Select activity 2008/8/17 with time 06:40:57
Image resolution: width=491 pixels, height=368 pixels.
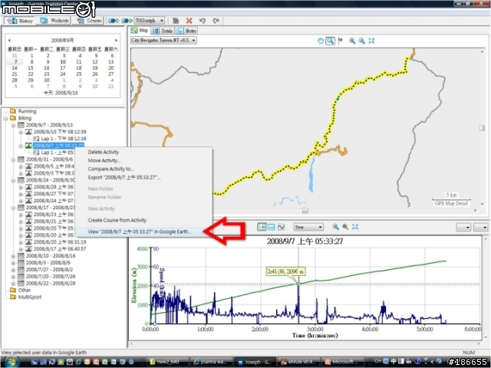pyautogui.click(x=60, y=248)
